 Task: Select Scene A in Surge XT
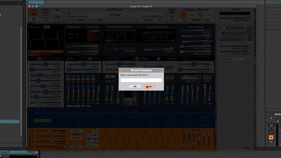click(x=34, y=14)
